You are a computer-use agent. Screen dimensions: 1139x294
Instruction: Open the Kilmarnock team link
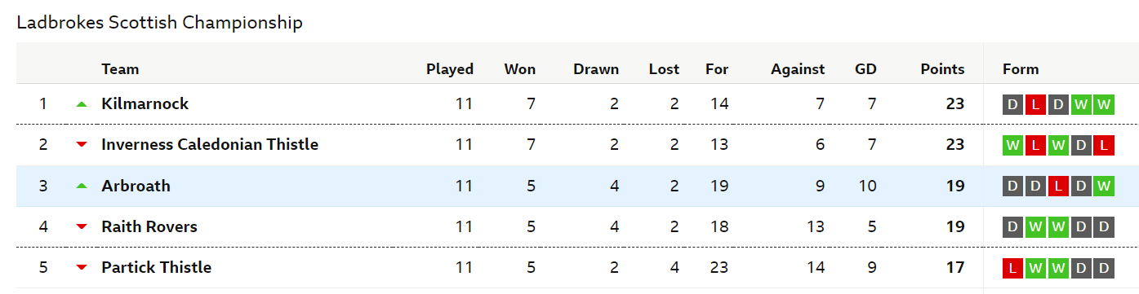point(145,103)
